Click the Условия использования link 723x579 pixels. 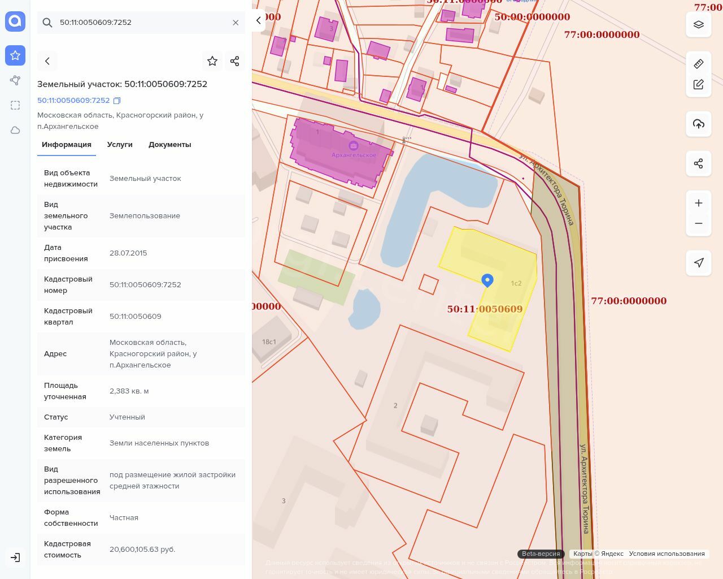[667, 554]
